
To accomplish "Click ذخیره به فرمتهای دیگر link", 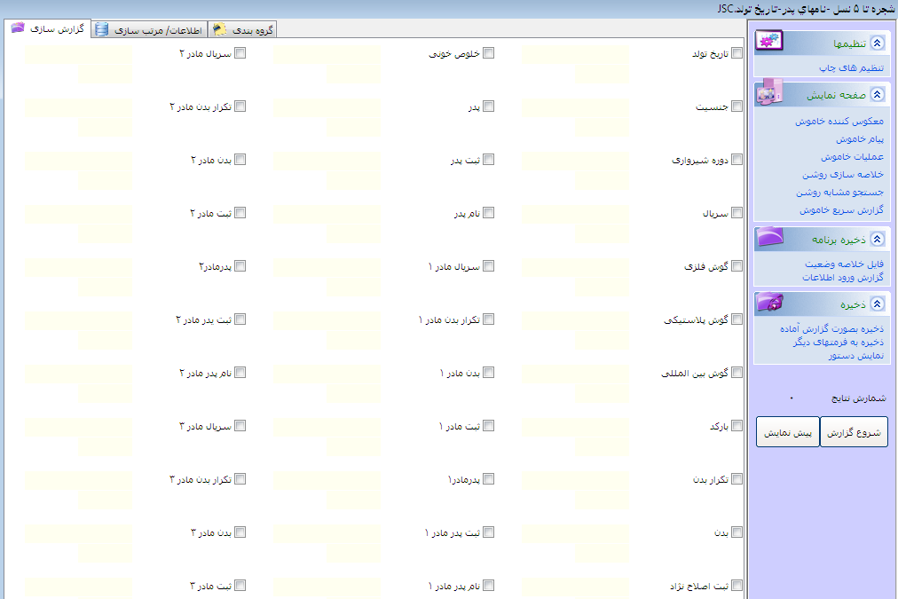I will coord(839,342).
